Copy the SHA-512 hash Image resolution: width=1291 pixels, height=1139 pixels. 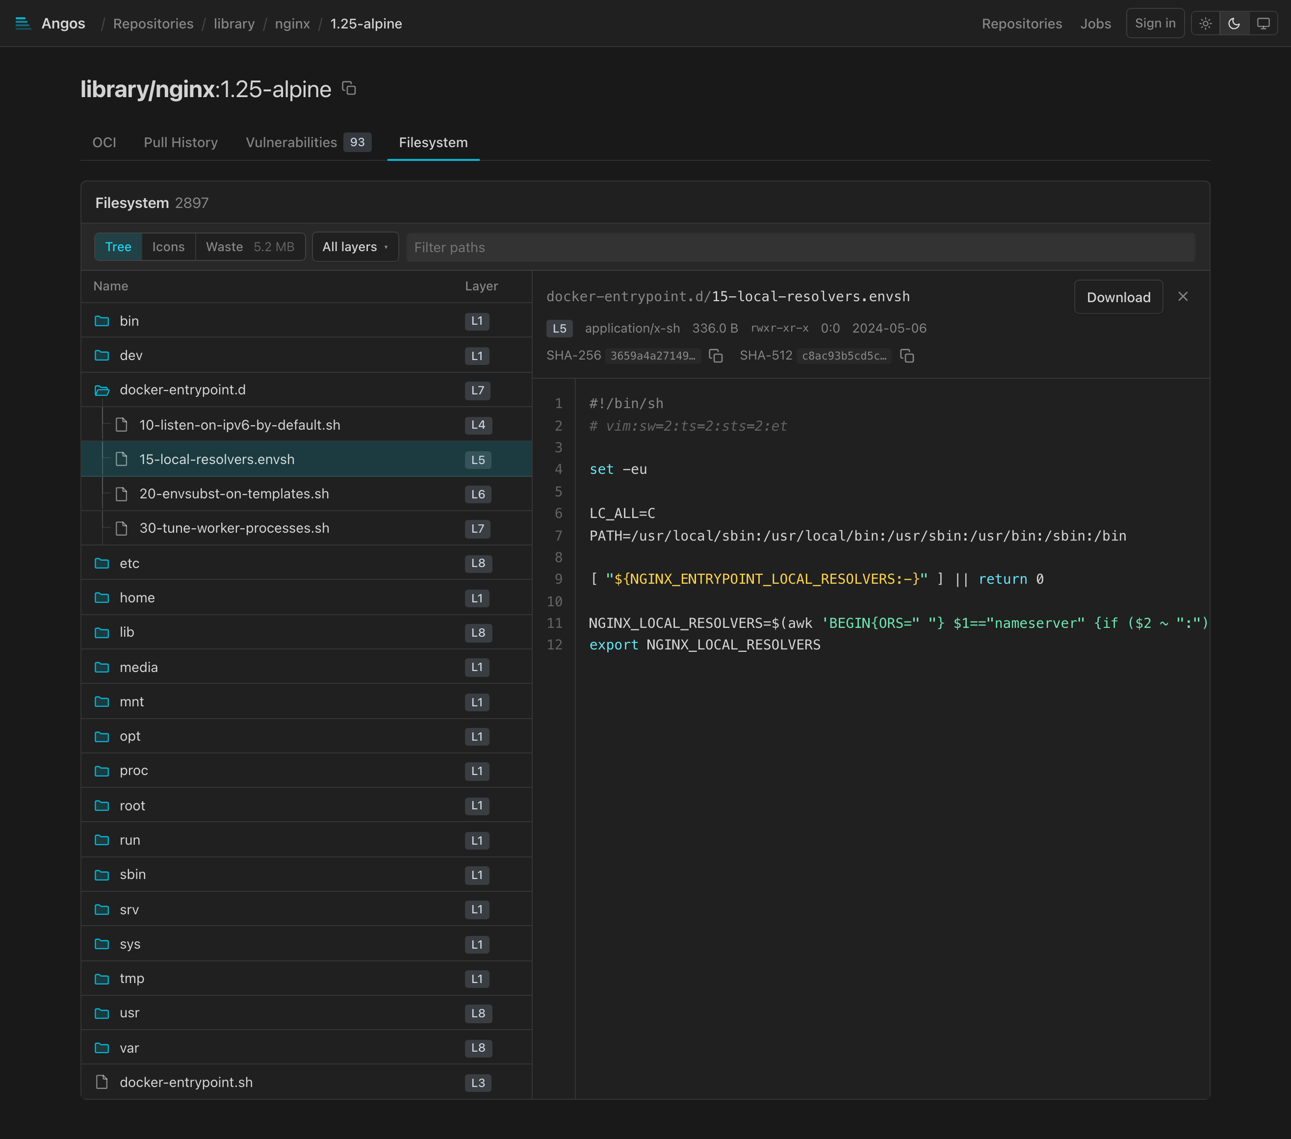coord(907,356)
